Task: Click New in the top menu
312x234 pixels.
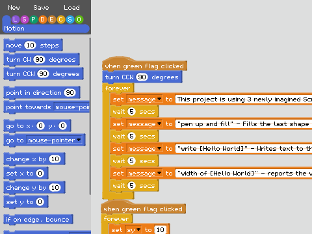Action: (14, 8)
